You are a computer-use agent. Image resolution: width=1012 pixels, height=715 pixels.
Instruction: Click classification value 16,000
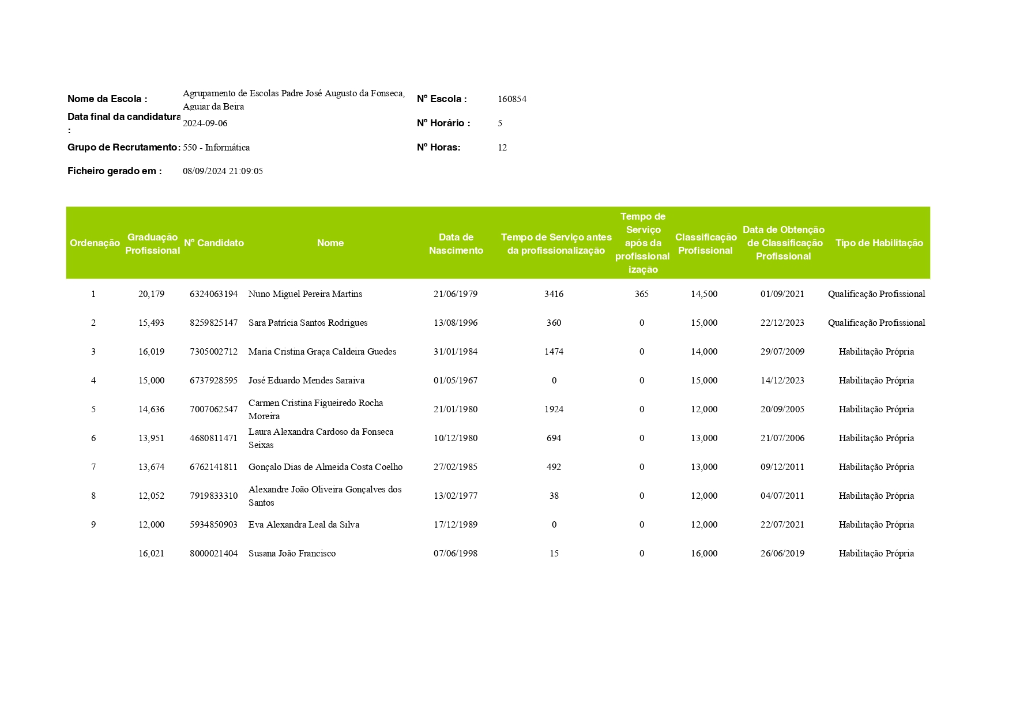point(704,554)
